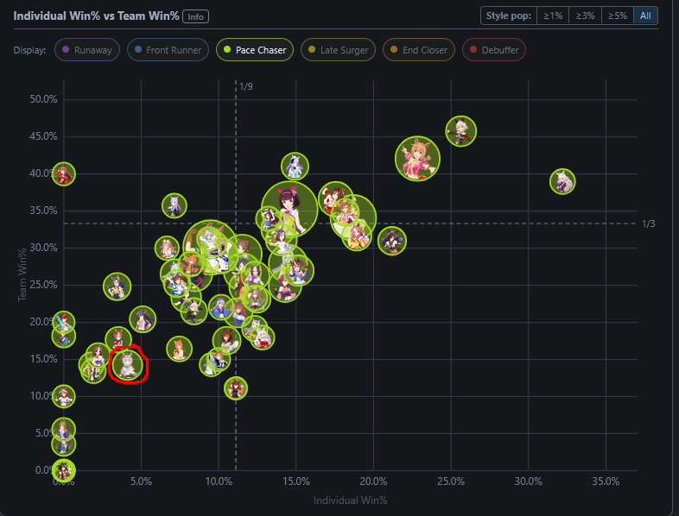
Task: Open the Info button beside chart title
Action: pos(196,16)
